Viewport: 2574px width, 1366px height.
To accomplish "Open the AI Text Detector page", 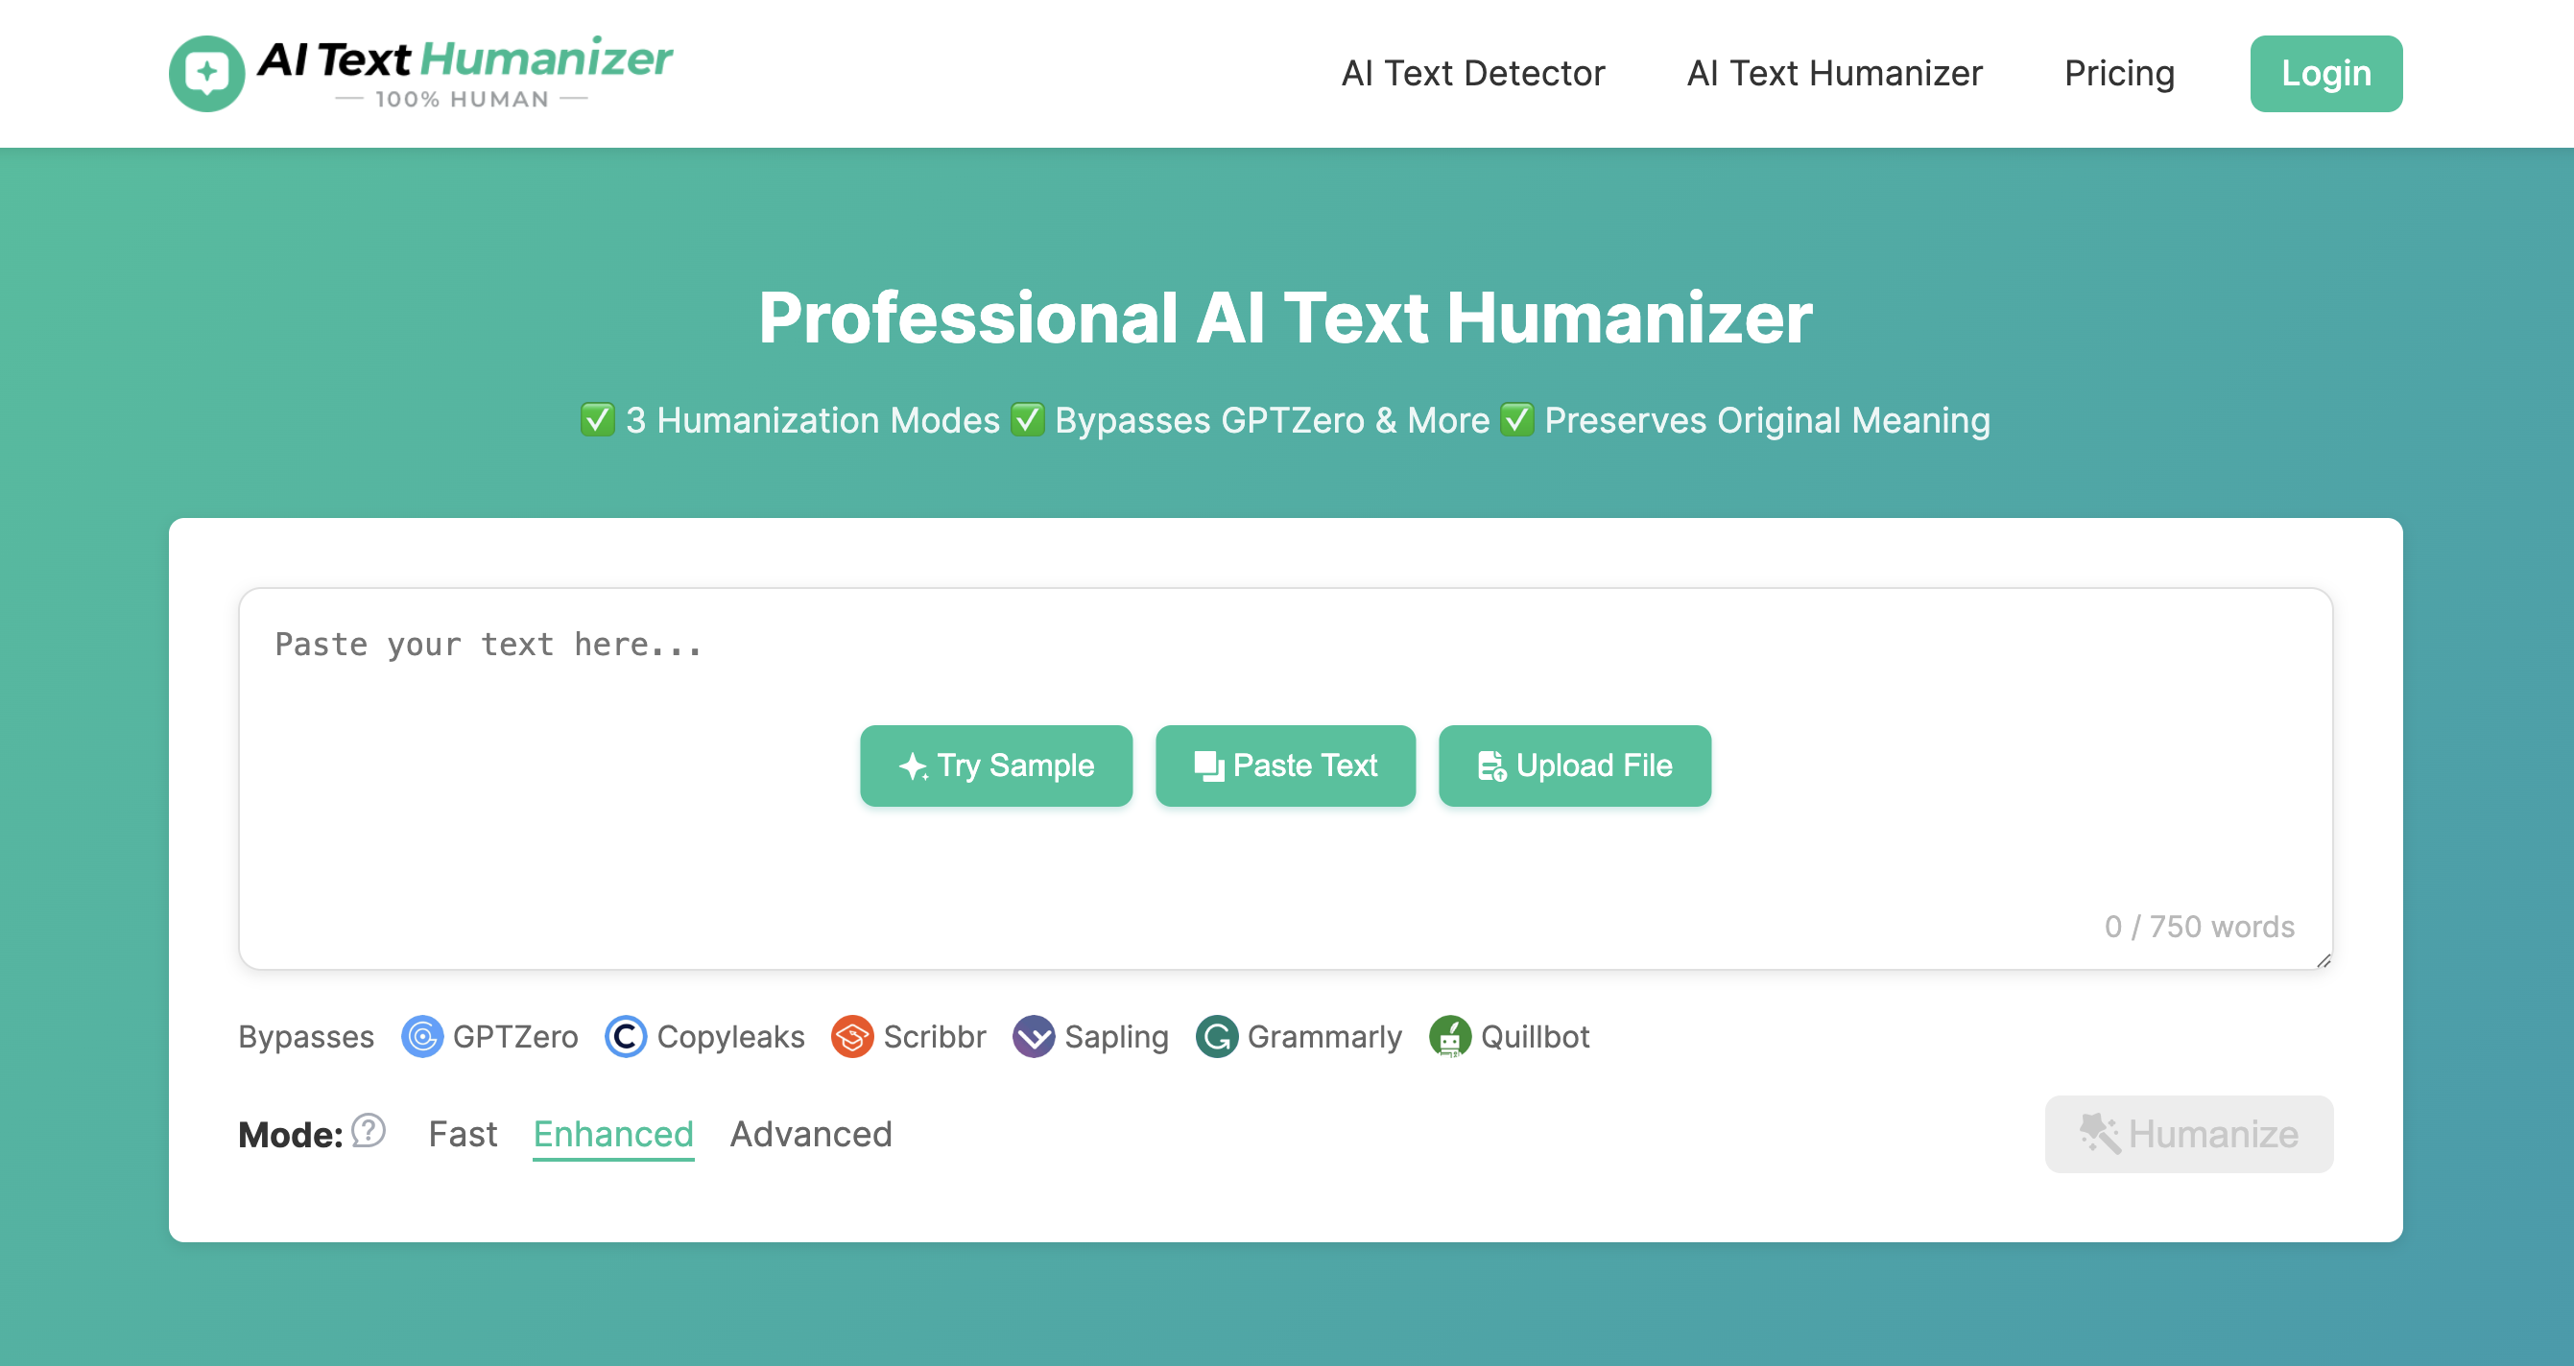I will point(1473,73).
